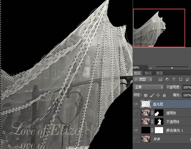The height and width of the screenshot is (149, 191).
Task: Filter layers by adjustment layer icon
Action: (x=167, y=79)
